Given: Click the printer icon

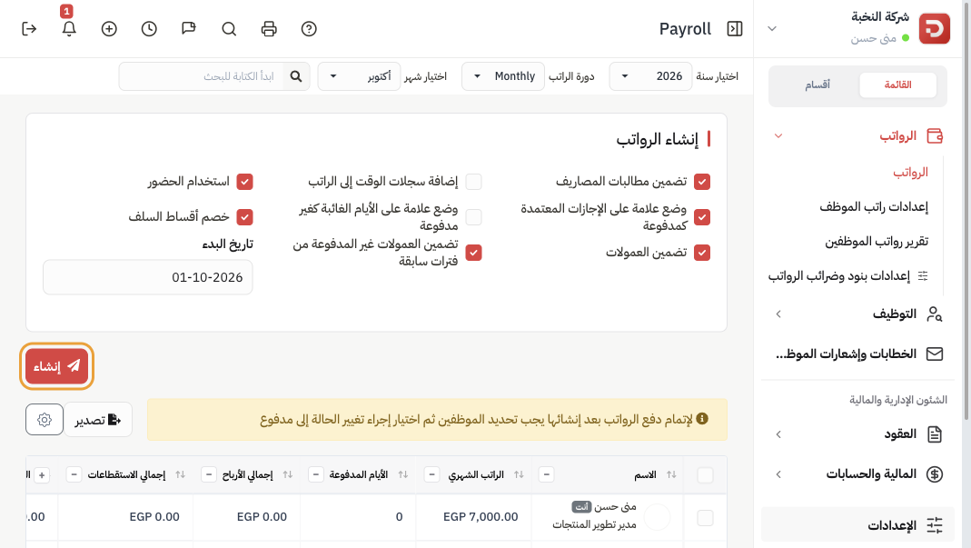Looking at the screenshot, I should click(x=269, y=29).
